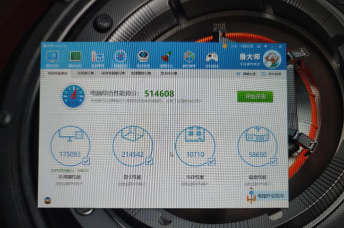Click the memory score 10710
The image size is (344, 228).
pyautogui.click(x=195, y=154)
